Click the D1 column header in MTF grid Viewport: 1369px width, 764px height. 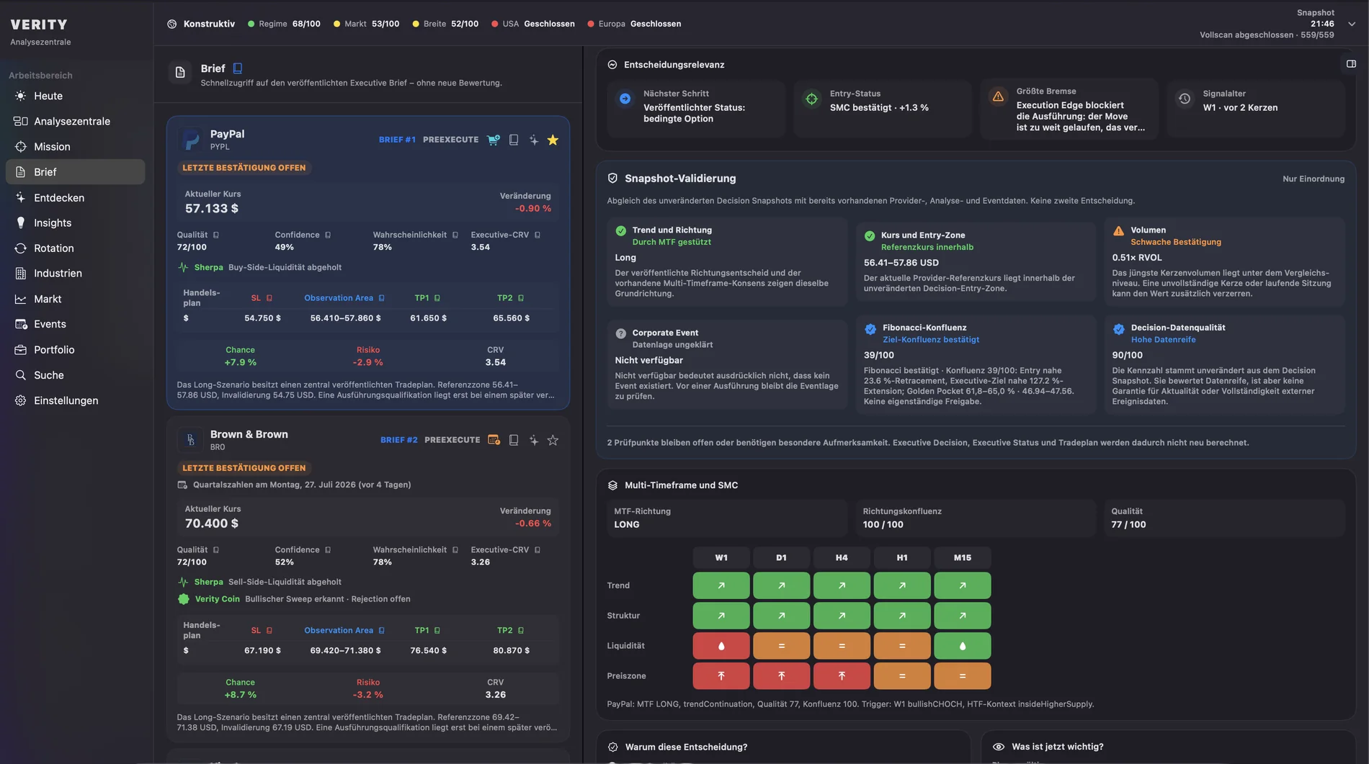(x=782, y=557)
